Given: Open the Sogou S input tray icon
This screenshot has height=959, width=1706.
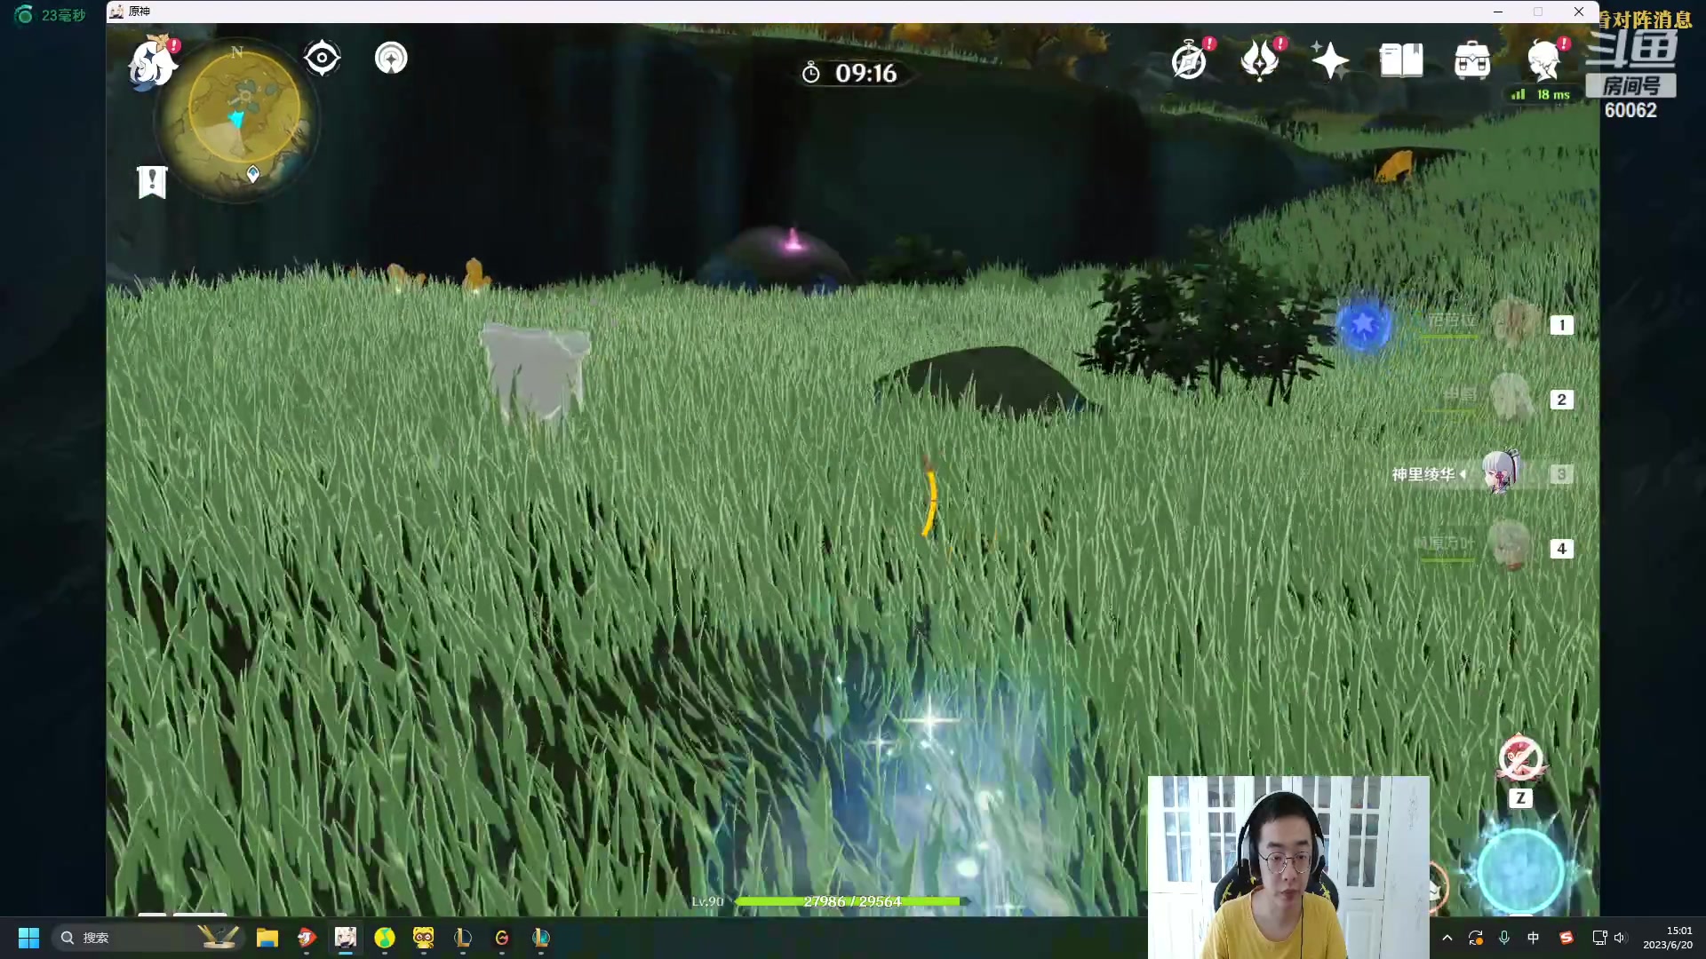Looking at the screenshot, I should point(1566,938).
